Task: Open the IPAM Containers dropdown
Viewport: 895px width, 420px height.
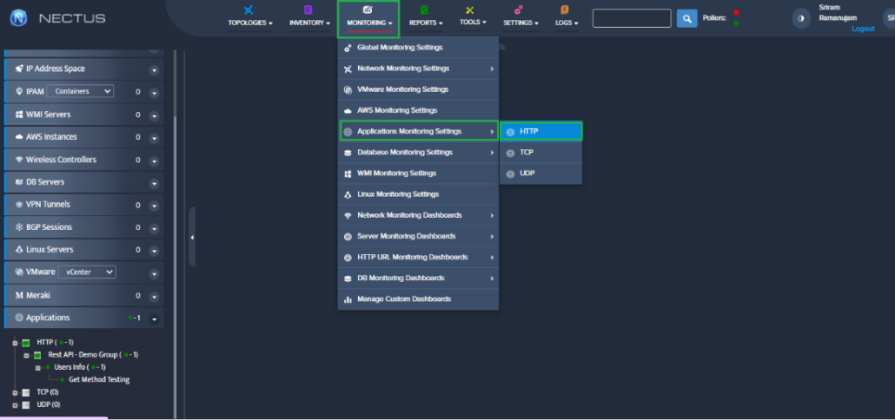Action: (x=80, y=91)
